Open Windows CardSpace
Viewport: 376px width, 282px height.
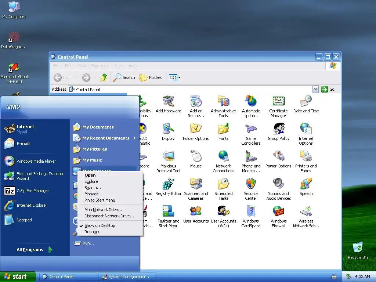click(x=251, y=217)
